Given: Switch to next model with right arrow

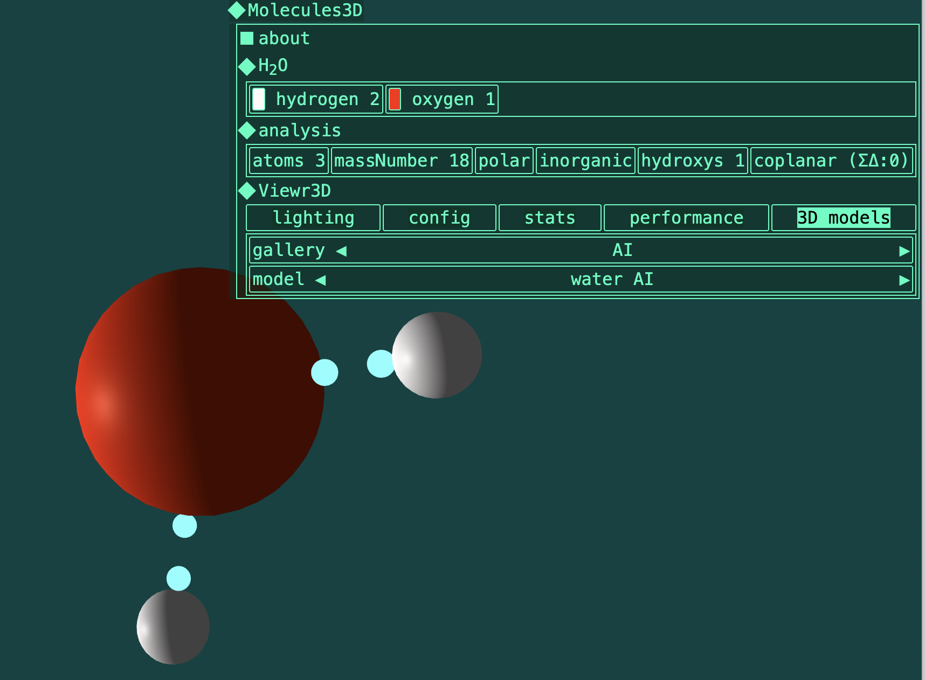Looking at the screenshot, I should coord(905,280).
